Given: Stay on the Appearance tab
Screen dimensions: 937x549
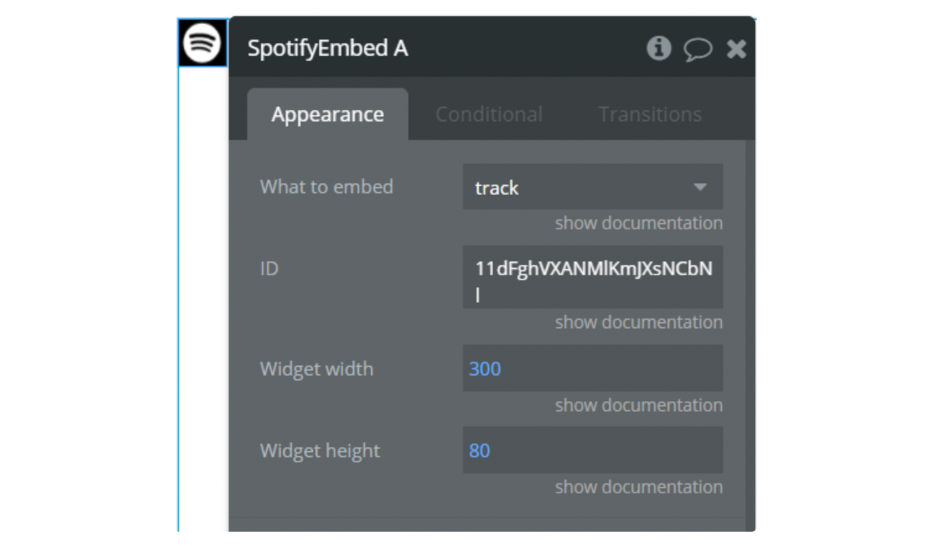Looking at the screenshot, I should [328, 114].
